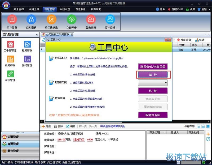Open the 主题 shirt theme menu

tap(199, 9)
